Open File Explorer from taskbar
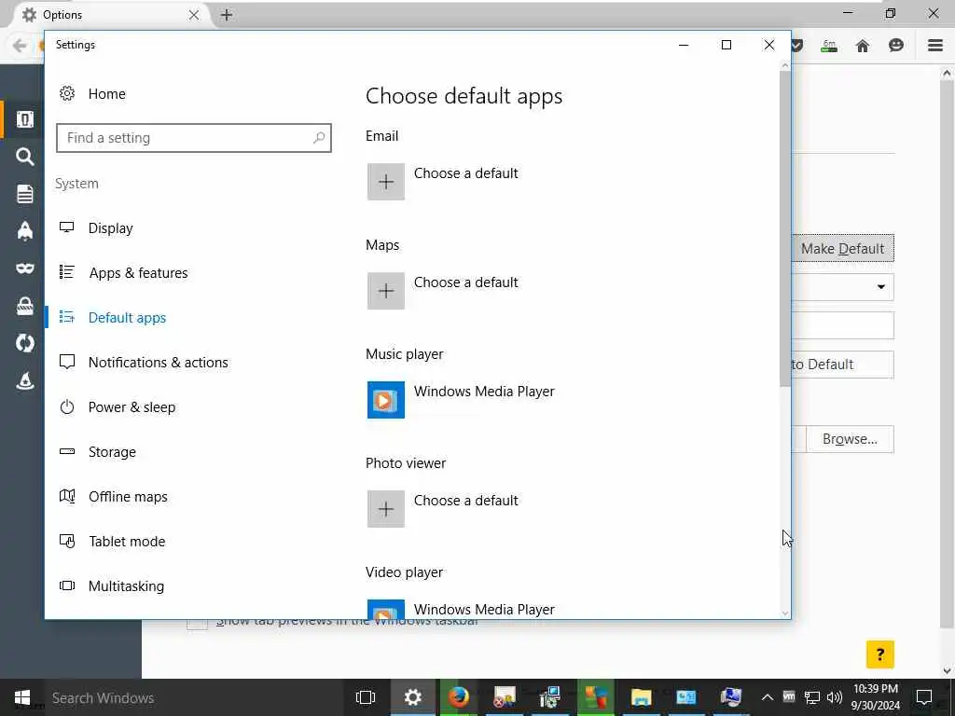This screenshot has height=716, width=955. (641, 697)
